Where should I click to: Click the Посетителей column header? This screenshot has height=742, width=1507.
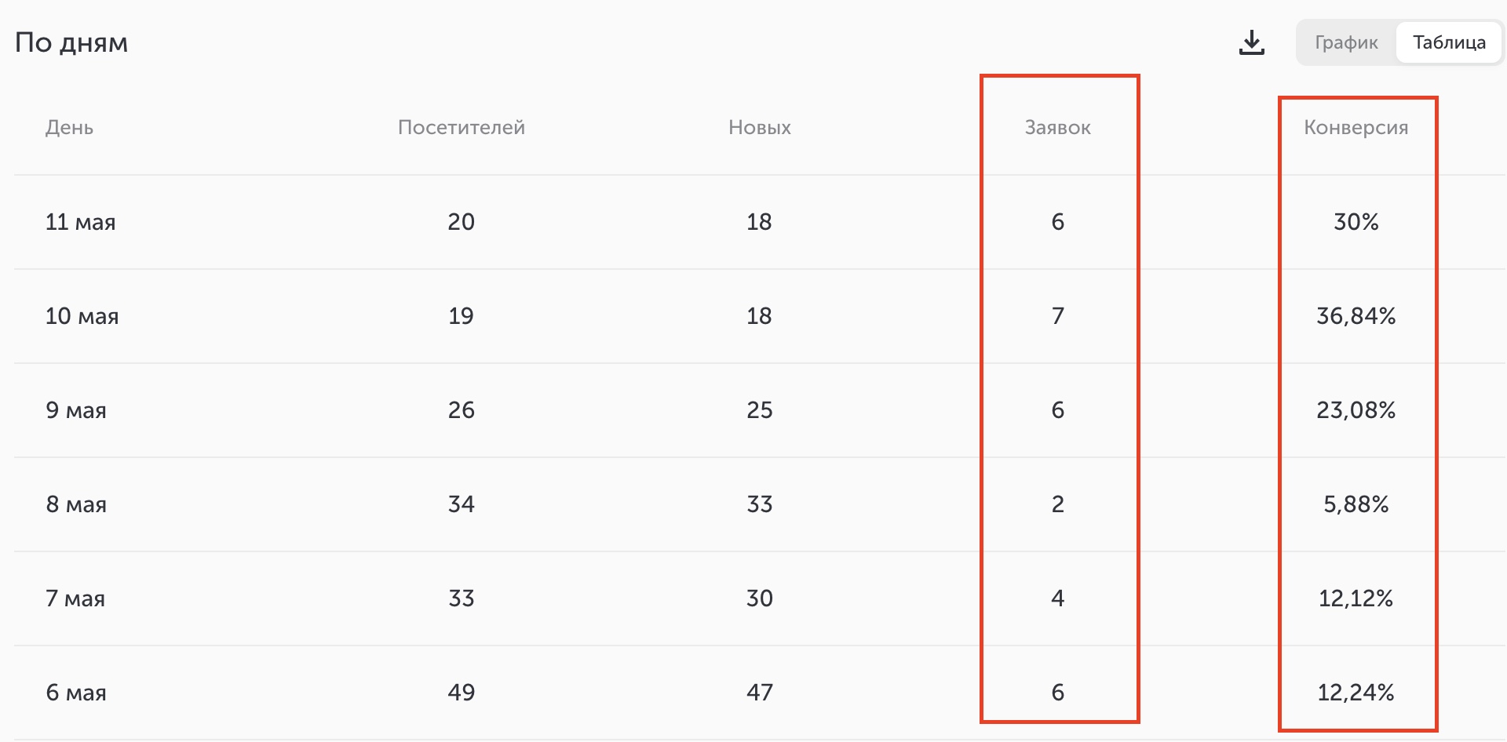point(462,127)
